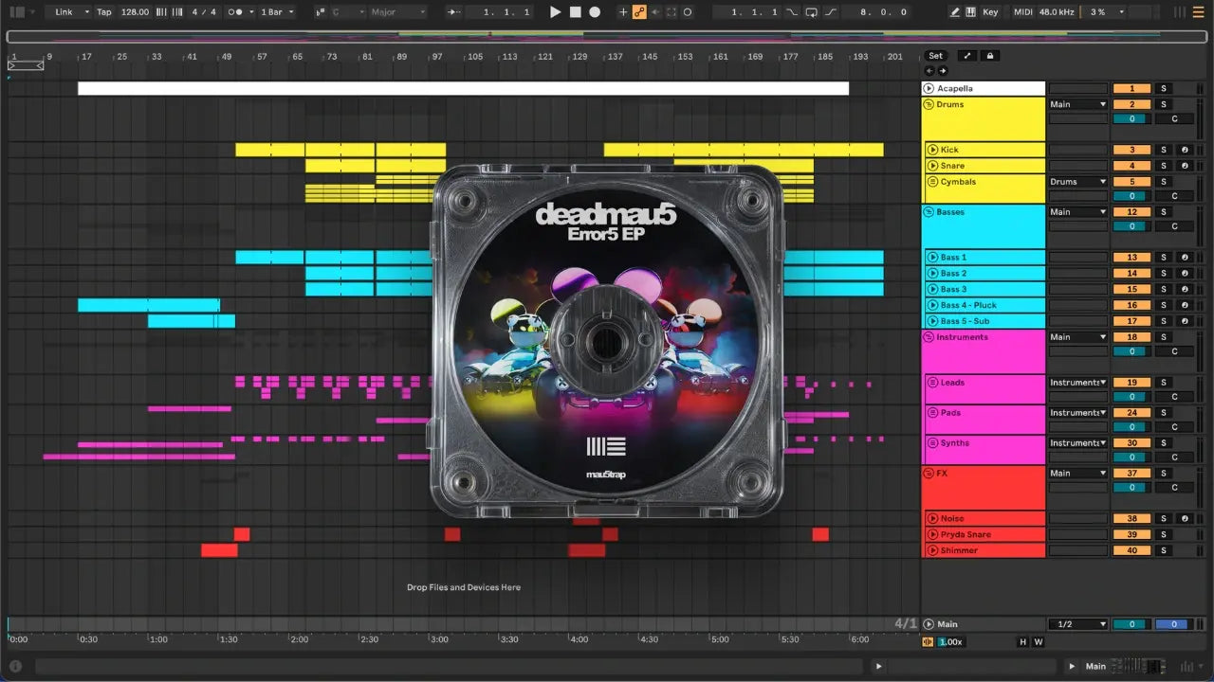This screenshot has width=1214, height=682.
Task: Open the Link options dropdown arrow
Action: (x=86, y=12)
